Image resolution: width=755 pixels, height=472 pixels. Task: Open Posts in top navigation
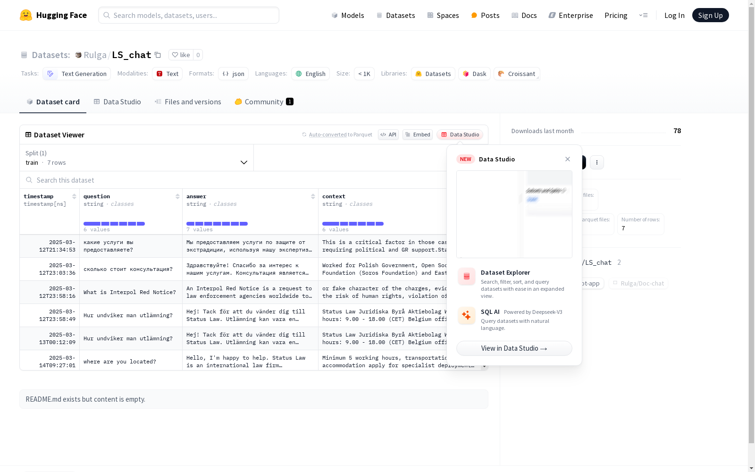click(x=485, y=15)
